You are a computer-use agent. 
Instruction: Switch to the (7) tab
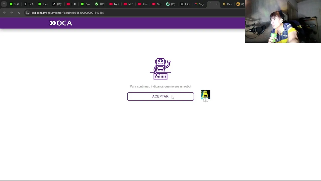tap(240, 4)
